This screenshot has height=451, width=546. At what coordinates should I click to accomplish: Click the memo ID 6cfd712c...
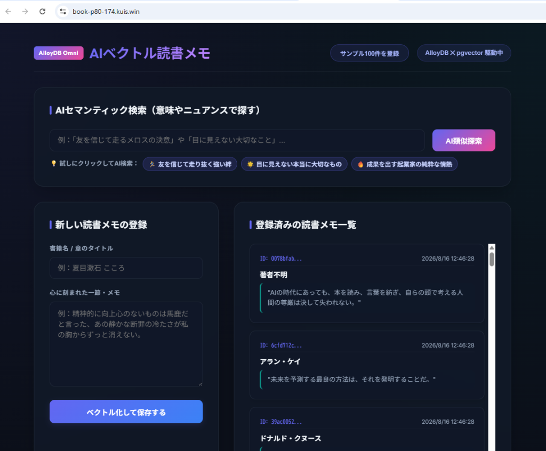click(x=280, y=345)
